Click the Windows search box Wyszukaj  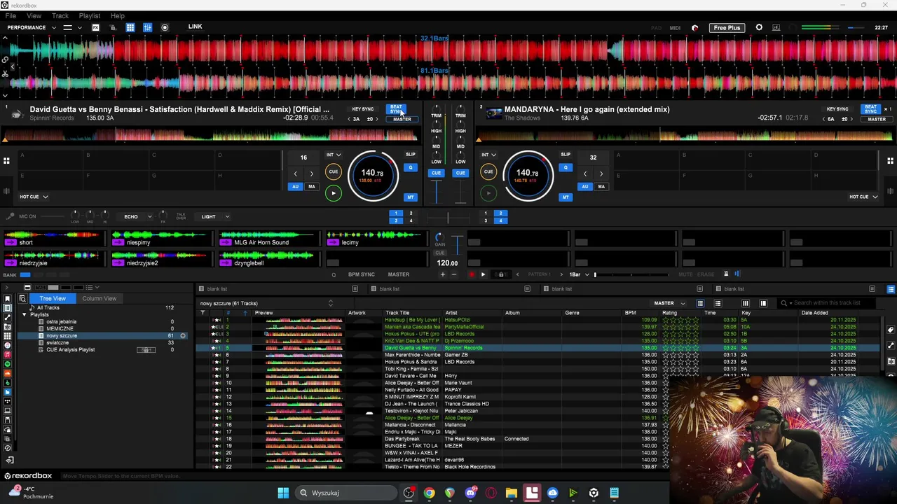pyautogui.click(x=345, y=493)
